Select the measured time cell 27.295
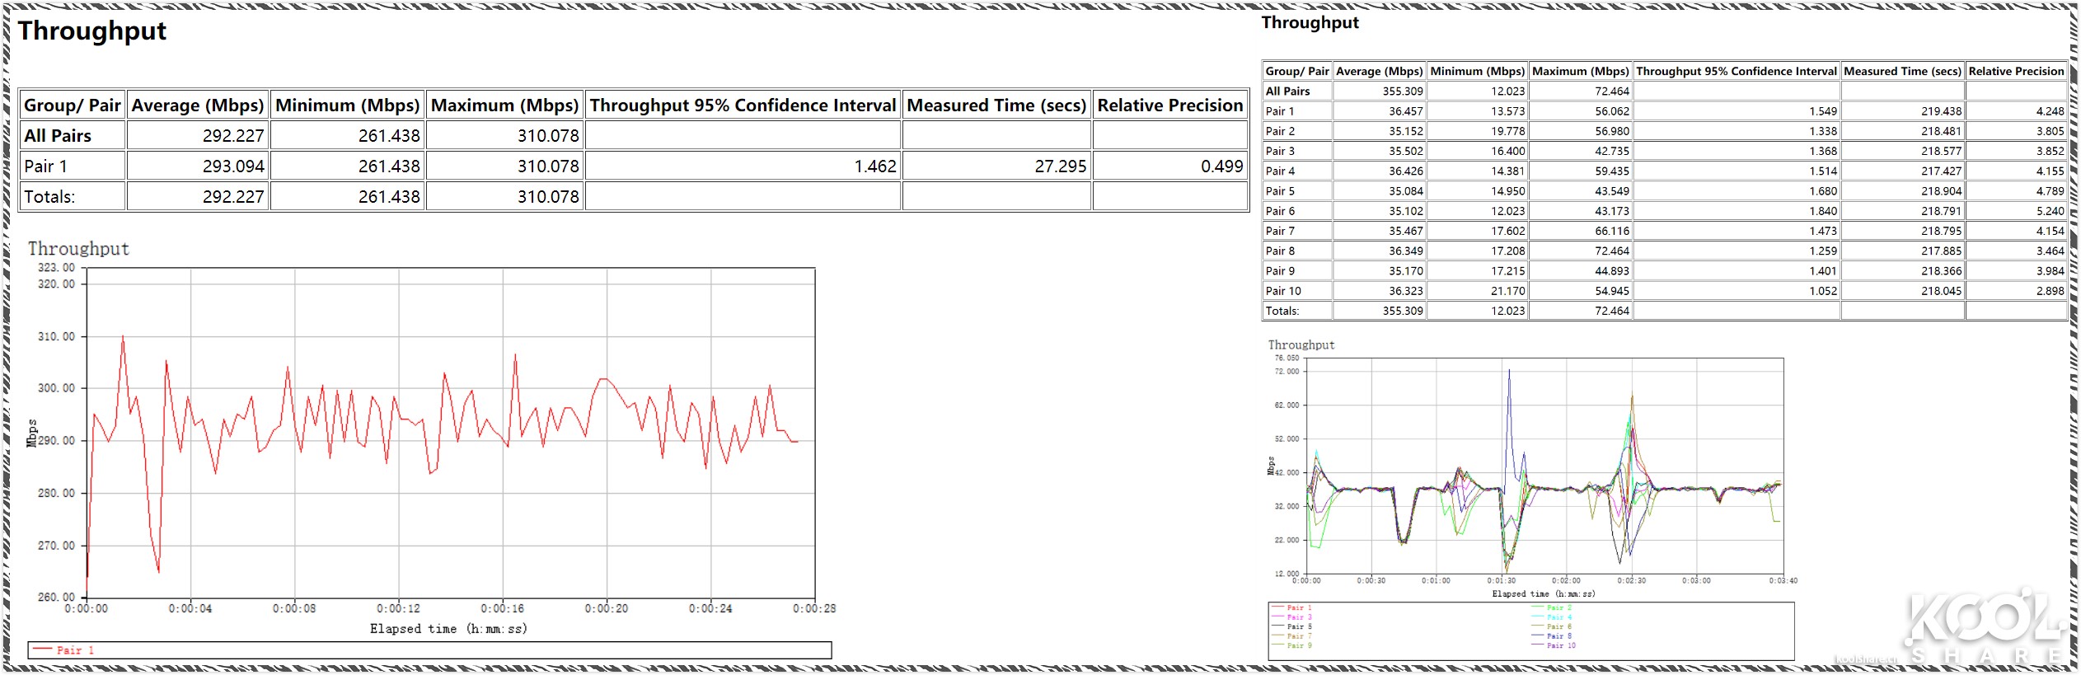This screenshot has width=2081, height=675. point(1060,166)
